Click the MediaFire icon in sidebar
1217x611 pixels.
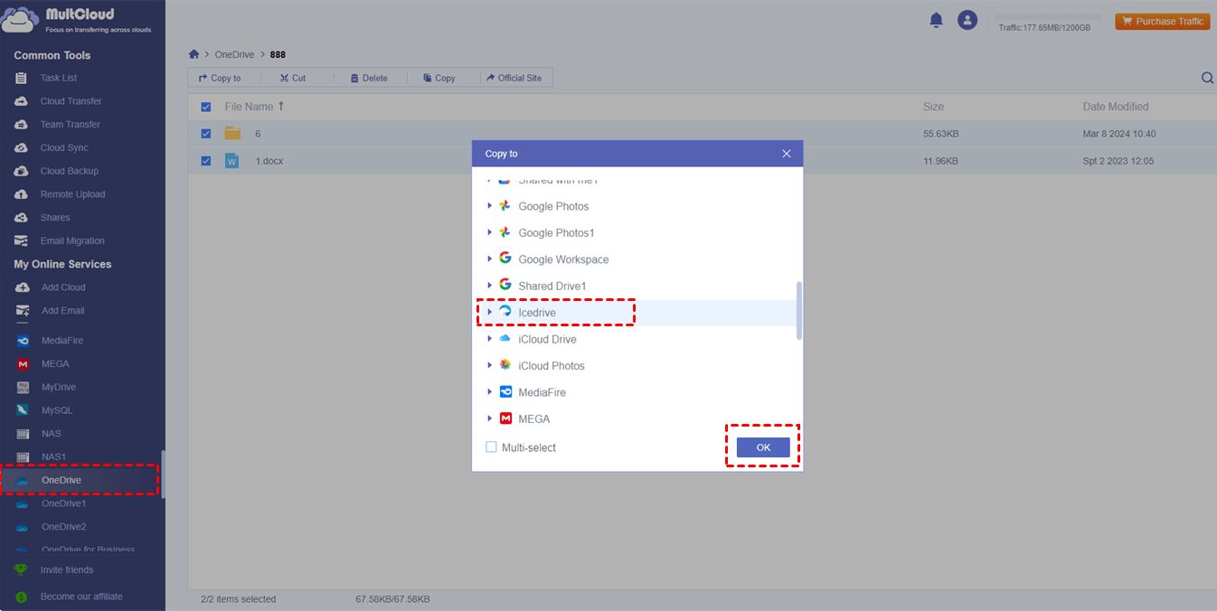point(23,341)
